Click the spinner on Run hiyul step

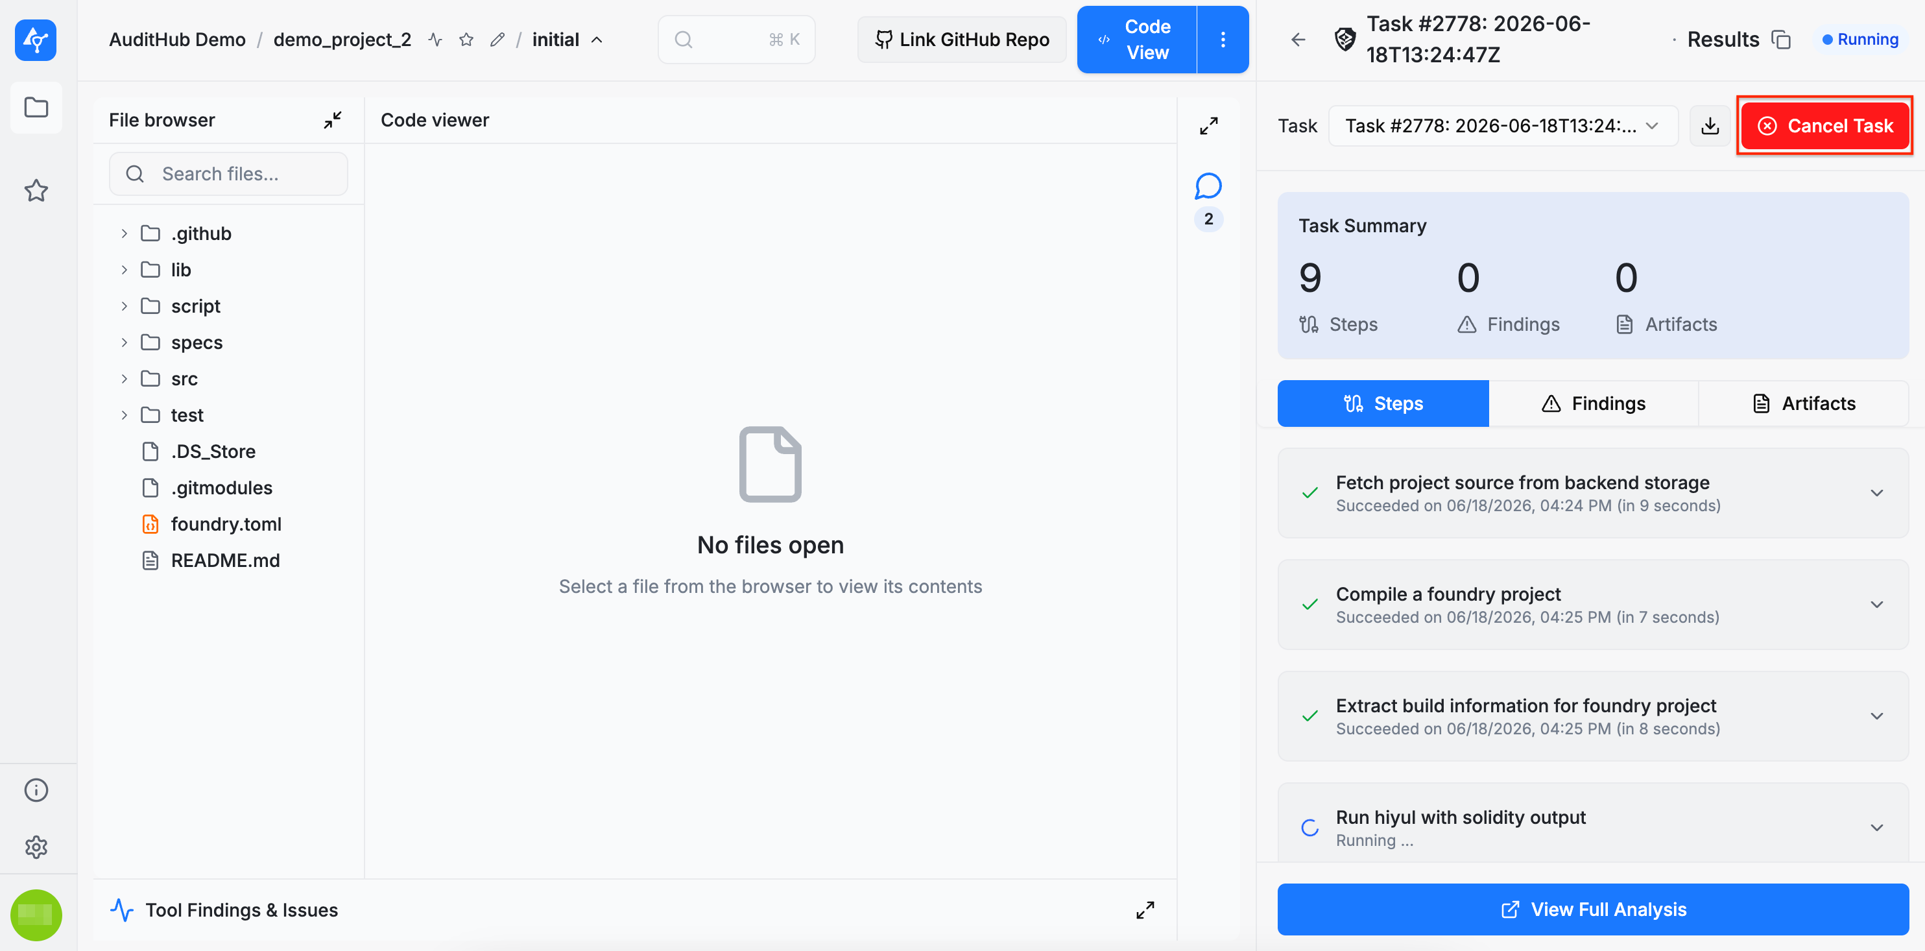pos(1310,828)
